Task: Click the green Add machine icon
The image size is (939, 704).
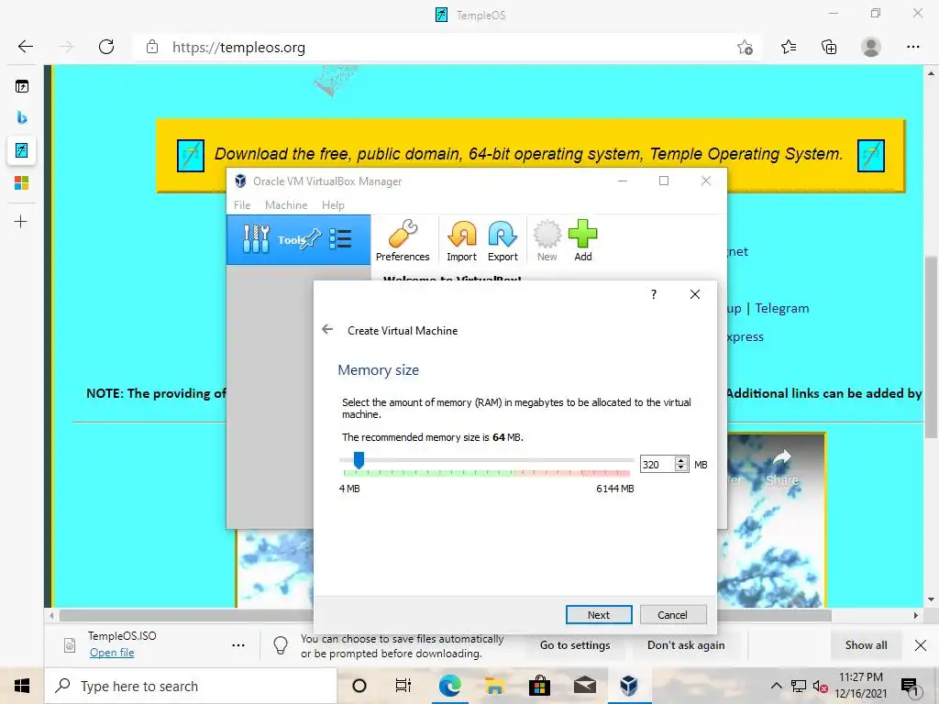Action: 582,241
